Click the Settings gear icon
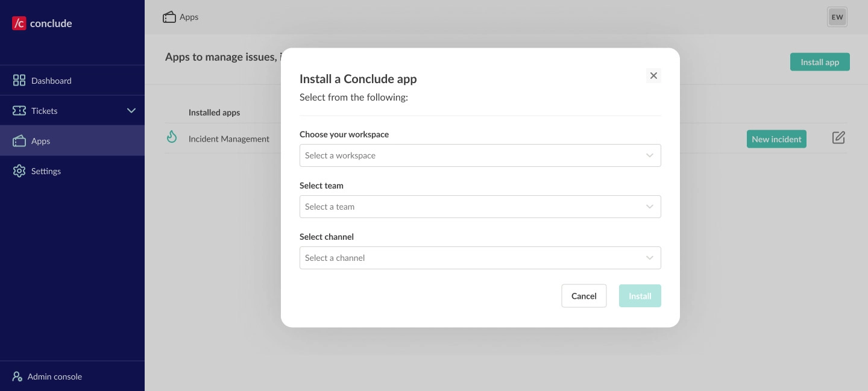Viewport: 868px width, 391px height. 19,171
